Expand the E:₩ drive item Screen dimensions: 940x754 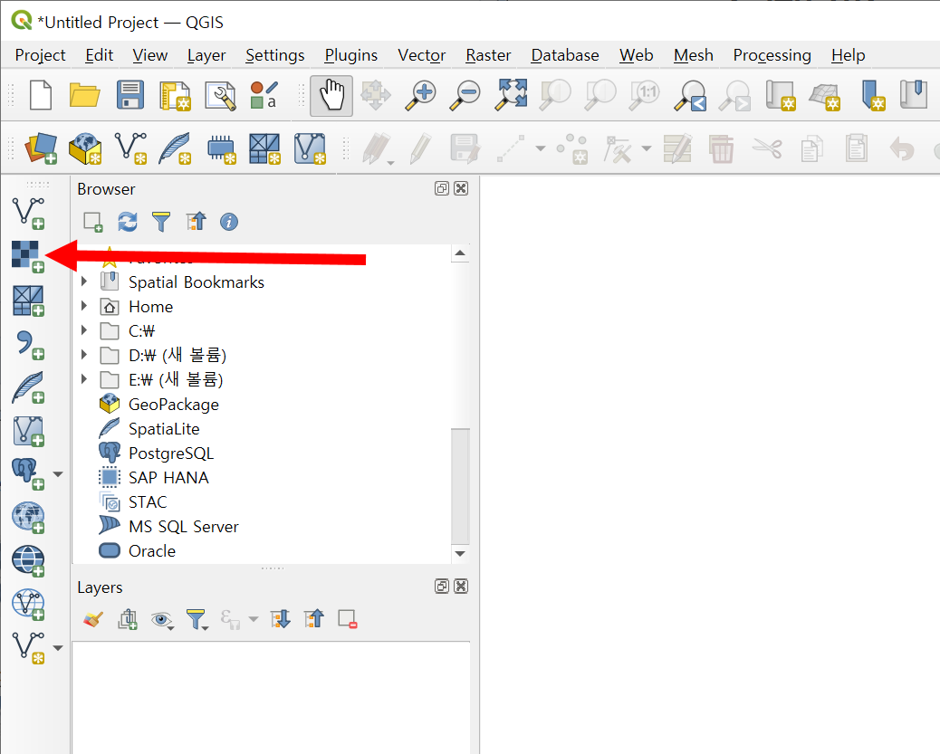coord(84,378)
